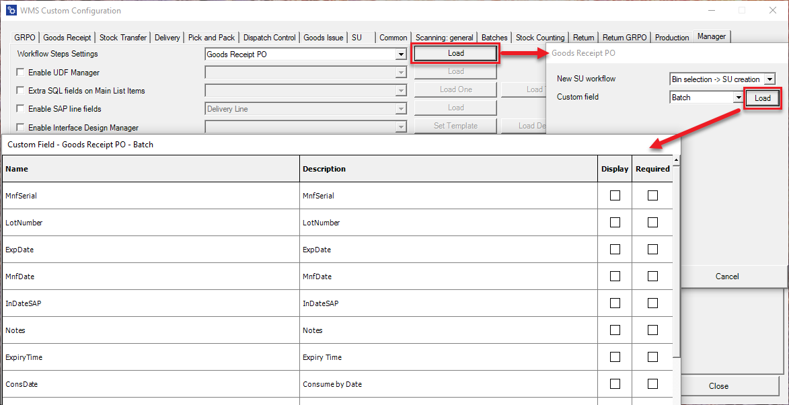Click the Close button at bottom right
The height and width of the screenshot is (405, 789).
718,386
